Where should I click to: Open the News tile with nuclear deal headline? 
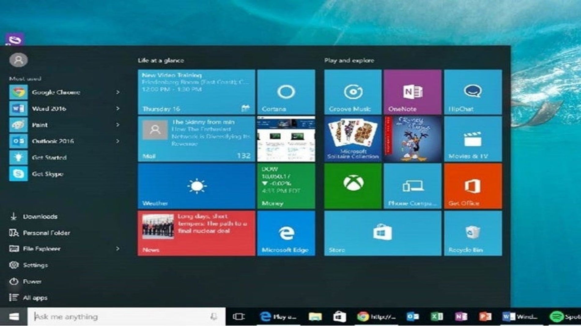(196, 233)
